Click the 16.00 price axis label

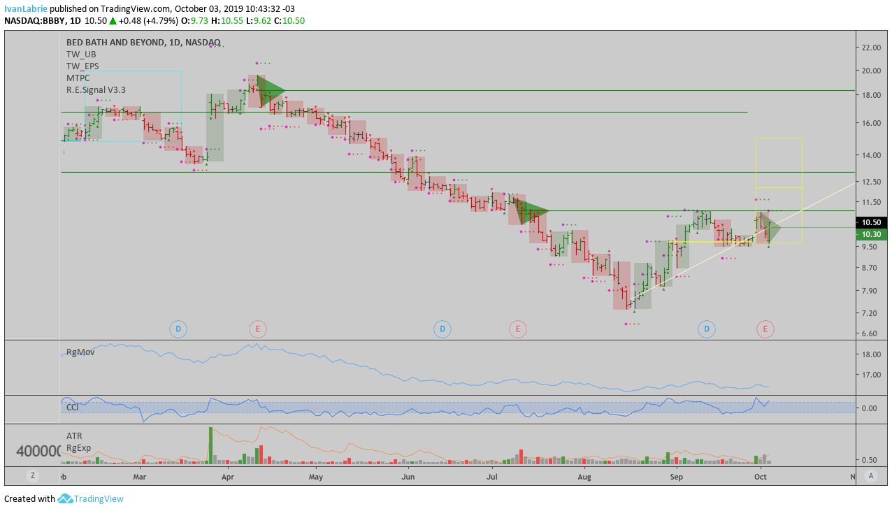(x=871, y=123)
